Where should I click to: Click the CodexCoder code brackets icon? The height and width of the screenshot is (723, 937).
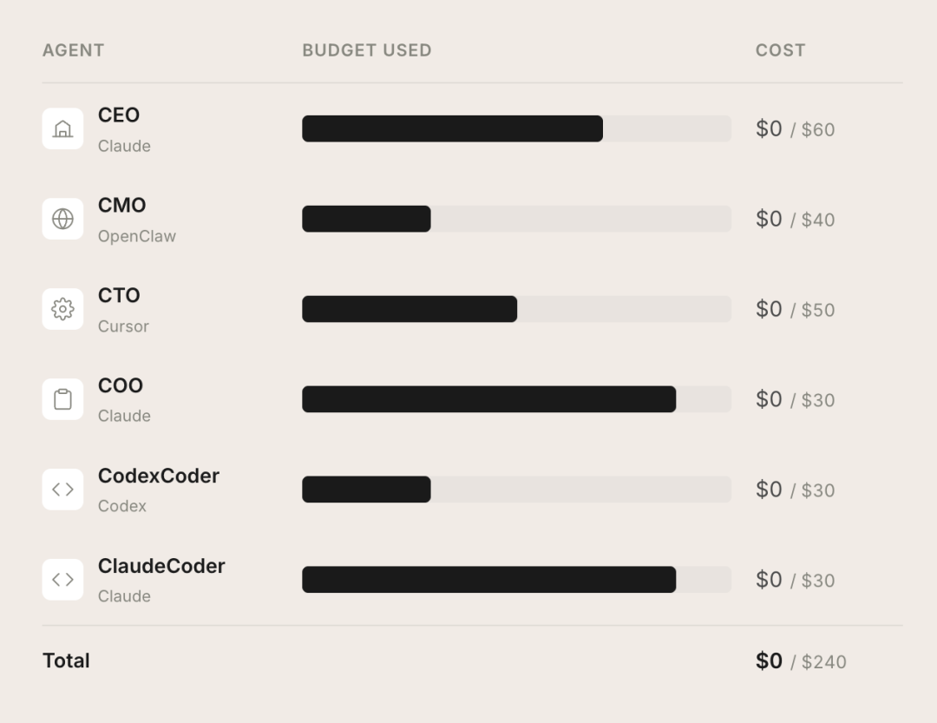62,490
